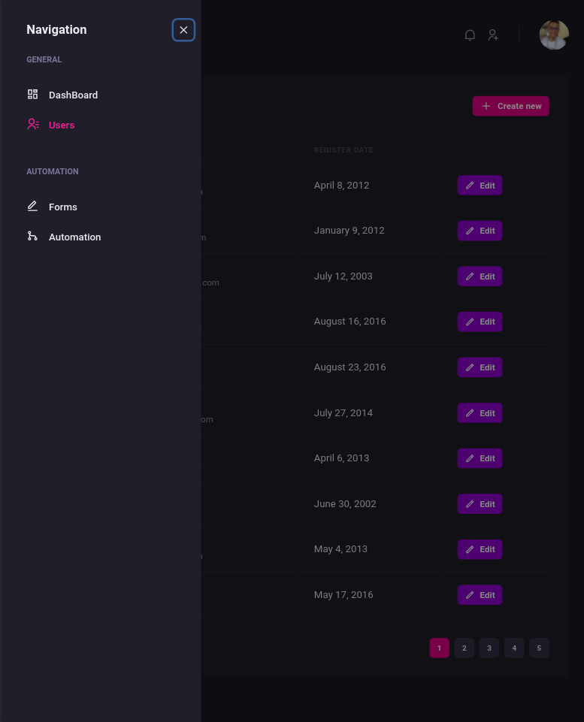Click the DashBoard grid icon
Screen dimensions: 584x722
(x=32, y=94)
